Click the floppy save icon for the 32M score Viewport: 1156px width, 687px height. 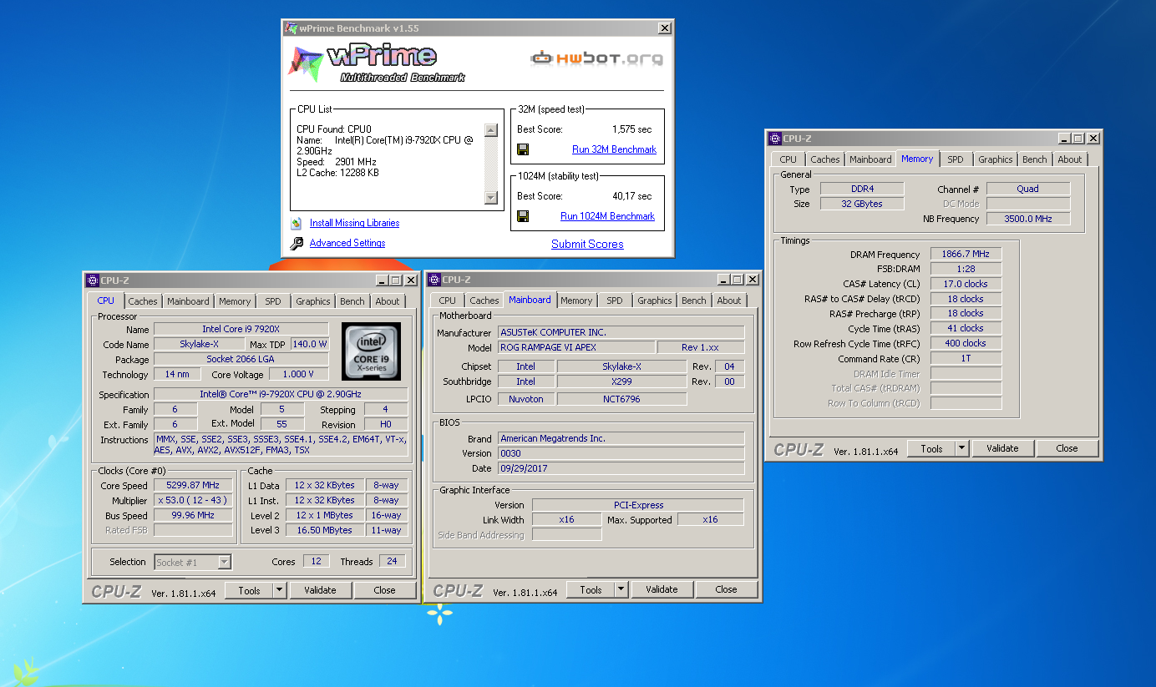[x=523, y=149]
